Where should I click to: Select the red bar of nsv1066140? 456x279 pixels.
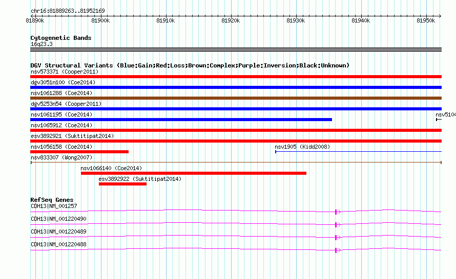pyautogui.click(x=194, y=173)
